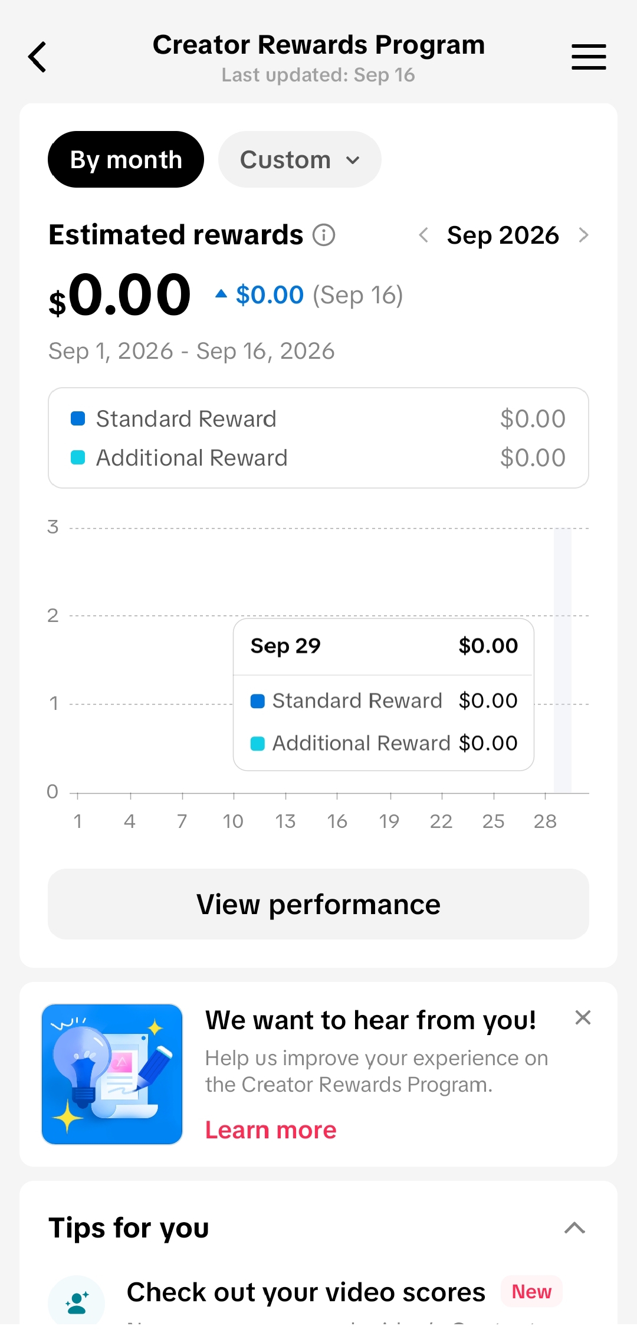The height and width of the screenshot is (1339, 637).
Task: Tap the Standard Reward blue legend swatch
Action: click(x=78, y=418)
